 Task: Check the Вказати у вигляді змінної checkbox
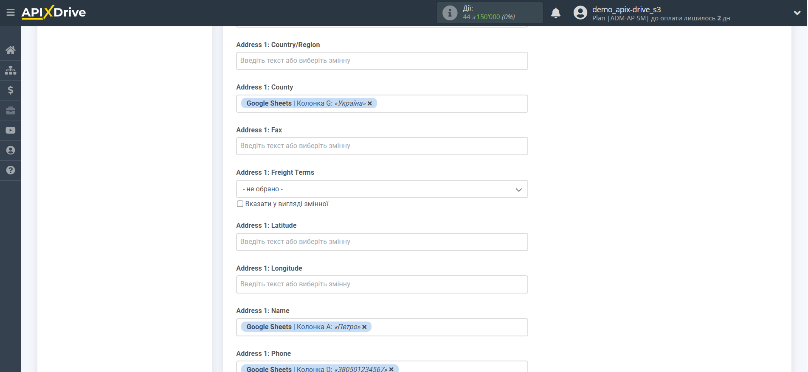(x=240, y=204)
